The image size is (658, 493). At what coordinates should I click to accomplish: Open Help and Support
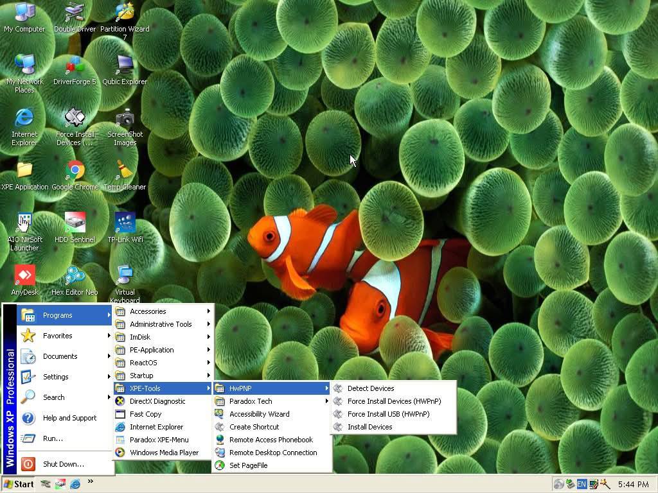point(65,418)
